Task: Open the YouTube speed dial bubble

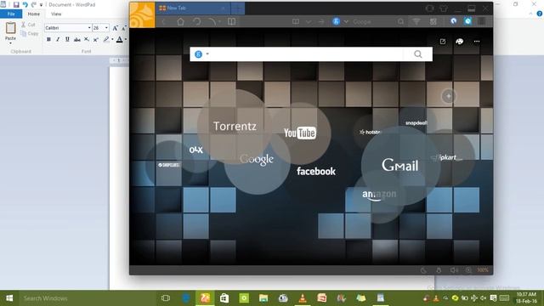Action: (x=300, y=133)
